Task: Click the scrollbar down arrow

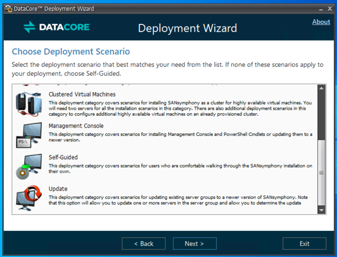Action: point(321,211)
